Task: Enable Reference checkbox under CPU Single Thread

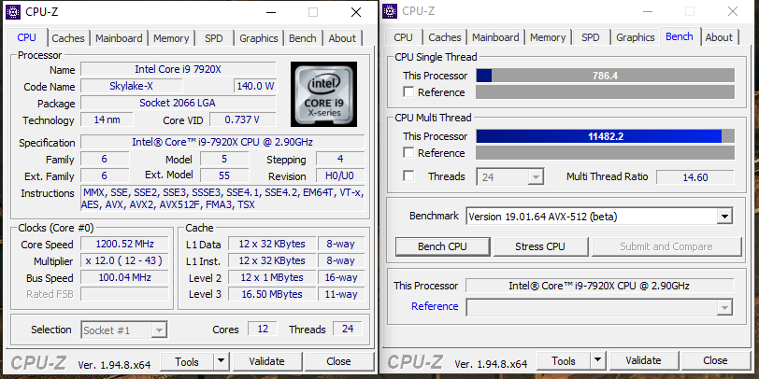Action: 408,91
